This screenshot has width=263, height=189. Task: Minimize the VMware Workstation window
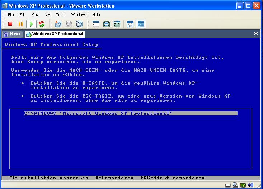[x=240, y=6]
